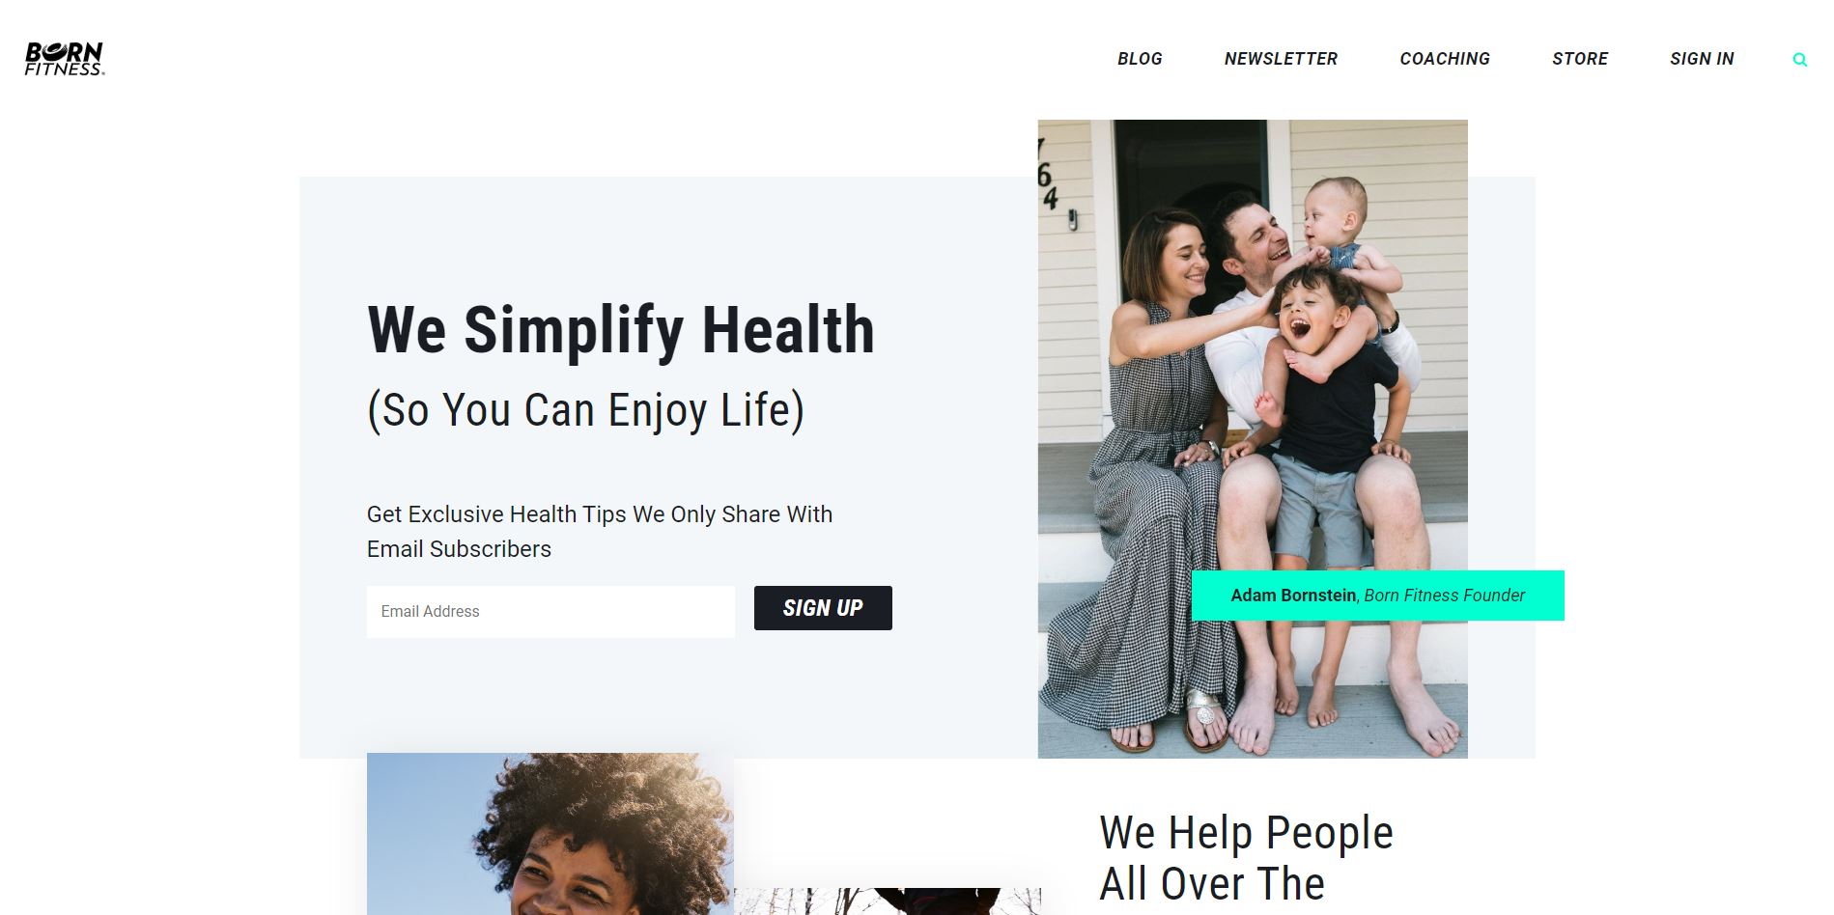Click the We Simplify Health heading
The width and height of the screenshot is (1834, 915).
click(x=621, y=330)
